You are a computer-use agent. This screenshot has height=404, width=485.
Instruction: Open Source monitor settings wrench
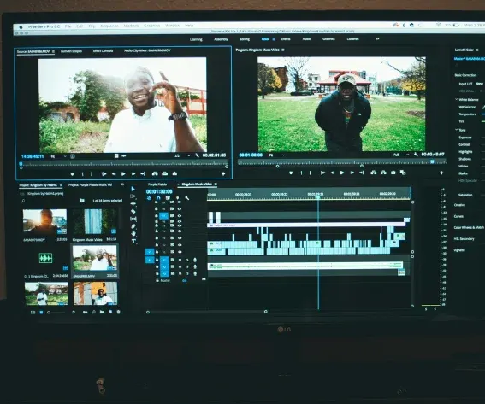coord(197,155)
